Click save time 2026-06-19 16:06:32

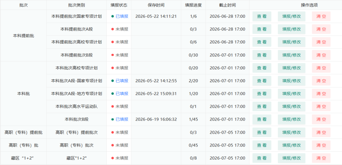(156, 119)
